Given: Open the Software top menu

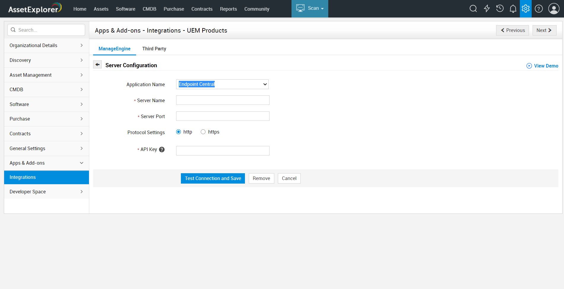Looking at the screenshot, I should tap(126, 9).
